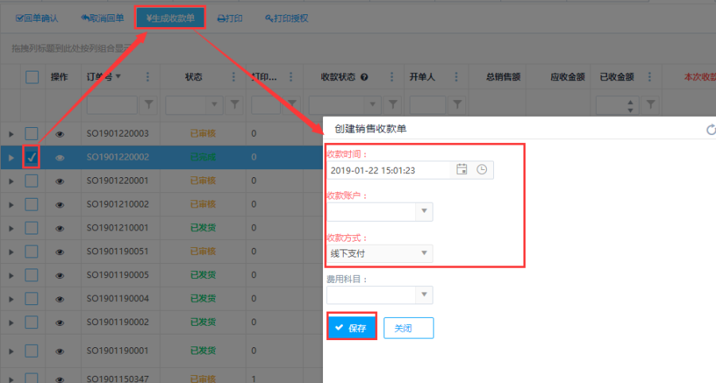716x383 pixels.
Task: Click the help icon beside 收款状态
Action: [x=364, y=78]
